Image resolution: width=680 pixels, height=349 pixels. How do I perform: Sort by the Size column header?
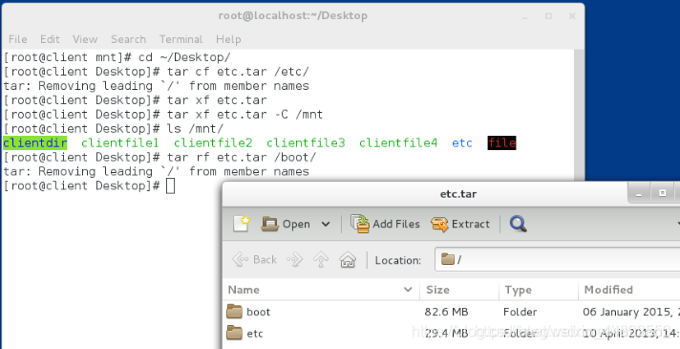[x=459, y=290]
